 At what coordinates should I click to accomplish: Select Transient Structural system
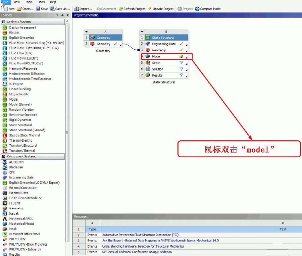(x=23, y=145)
